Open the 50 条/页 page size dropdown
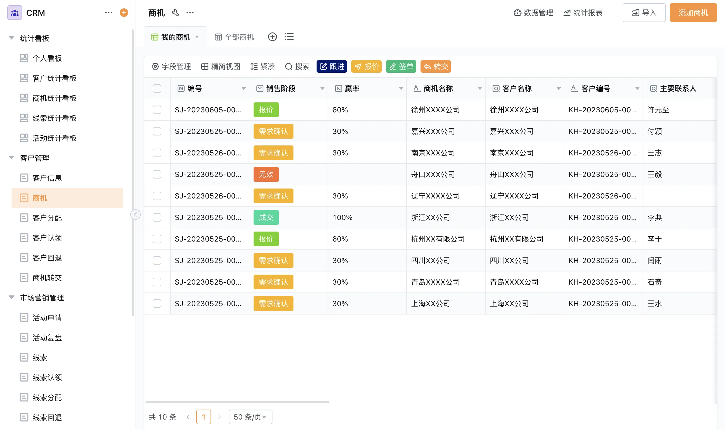Viewport: 725px width, 429px height. click(x=250, y=417)
